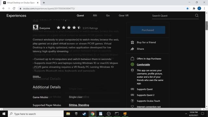208x117 pixels.
Task: Click the scrollbar down arrow
Action: tap(207, 107)
